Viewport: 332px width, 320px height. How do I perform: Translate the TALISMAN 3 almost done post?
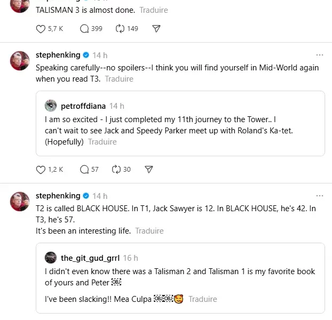pyautogui.click(x=154, y=10)
